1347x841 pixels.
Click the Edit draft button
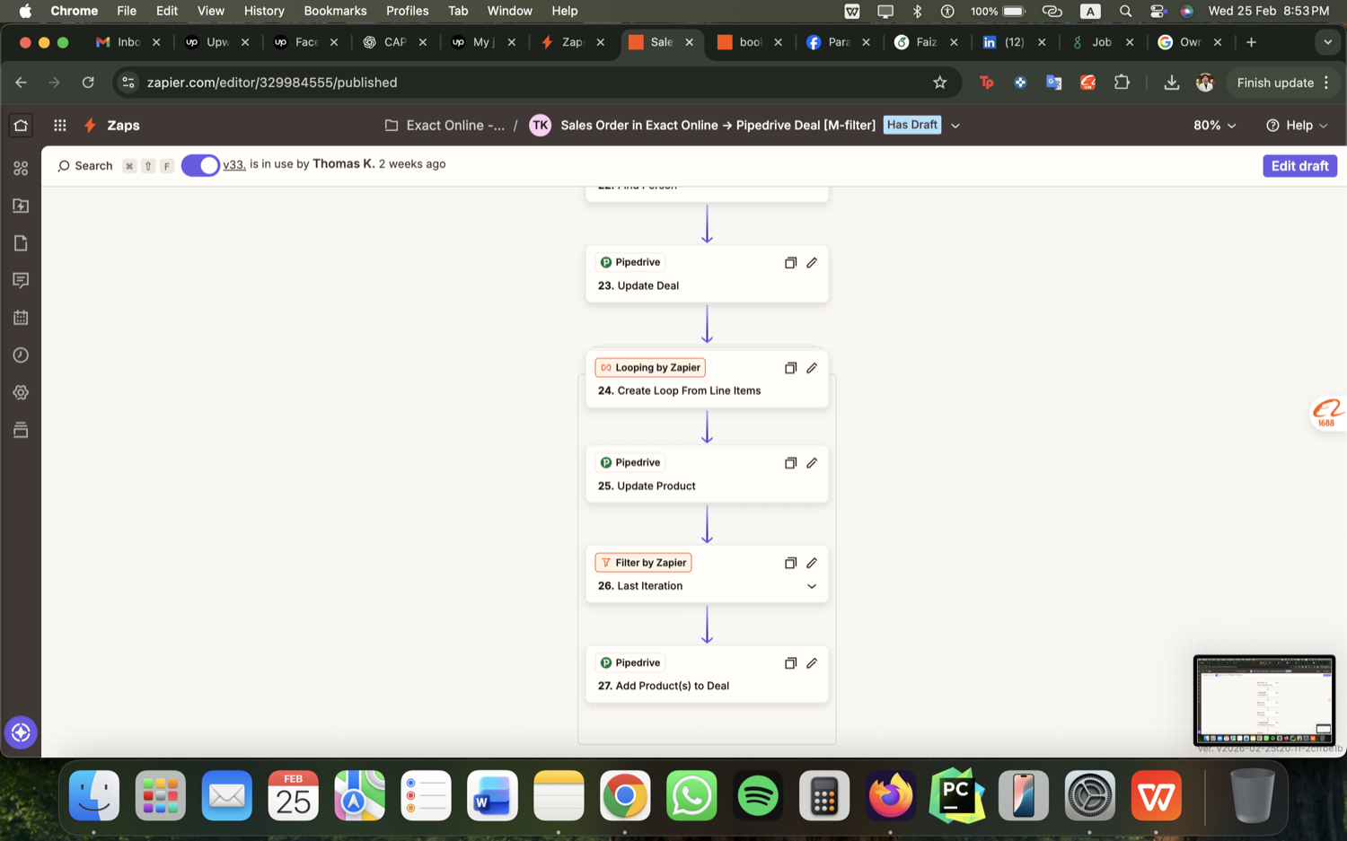tap(1299, 166)
